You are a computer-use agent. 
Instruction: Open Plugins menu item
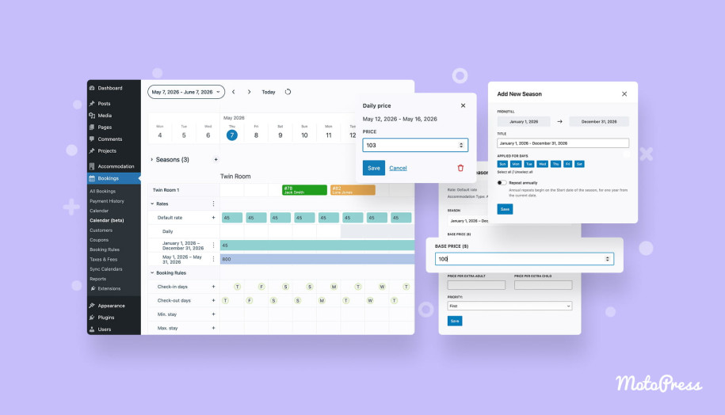point(106,318)
